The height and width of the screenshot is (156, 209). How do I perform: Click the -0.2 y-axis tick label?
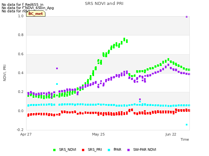click(x=20, y=130)
